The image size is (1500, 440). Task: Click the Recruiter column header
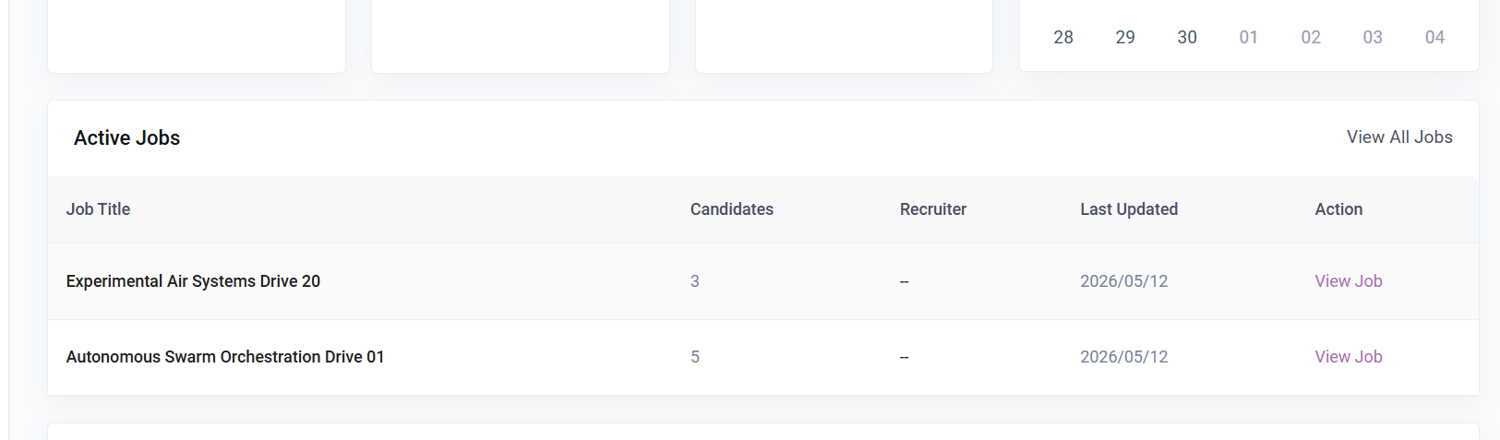933,209
